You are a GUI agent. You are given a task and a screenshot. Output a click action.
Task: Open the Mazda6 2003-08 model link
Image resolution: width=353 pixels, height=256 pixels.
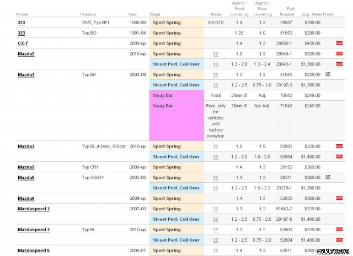click(x=26, y=178)
